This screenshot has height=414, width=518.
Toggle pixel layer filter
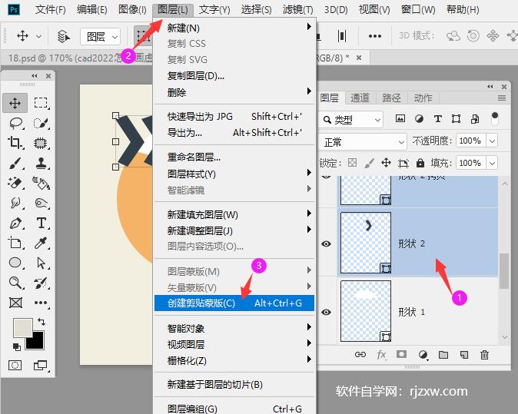(x=400, y=119)
